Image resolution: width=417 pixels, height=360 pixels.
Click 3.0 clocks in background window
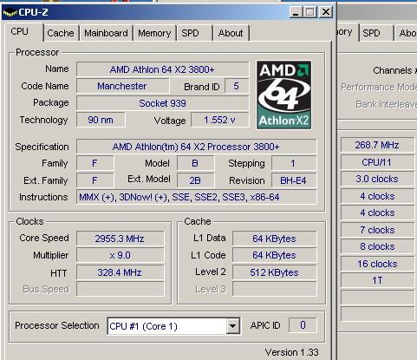click(377, 179)
